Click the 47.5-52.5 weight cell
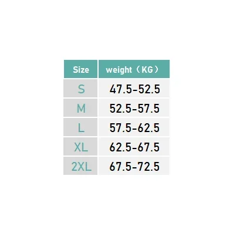 pos(134,88)
